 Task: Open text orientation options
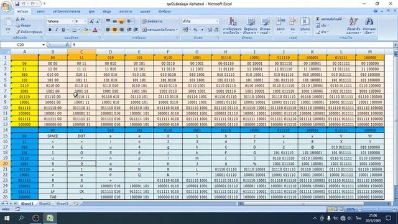pyautogui.click(x=129, y=21)
